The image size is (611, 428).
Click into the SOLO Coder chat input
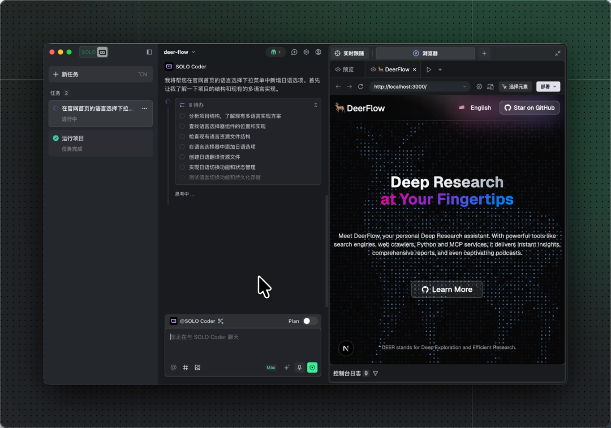pyautogui.click(x=243, y=345)
